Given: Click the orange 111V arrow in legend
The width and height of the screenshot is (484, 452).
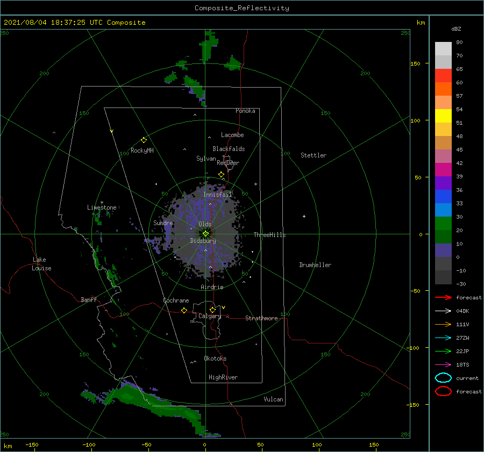Looking at the screenshot, I should [x=443, y=324].
